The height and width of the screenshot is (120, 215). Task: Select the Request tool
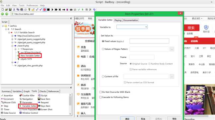pos(43,102)
